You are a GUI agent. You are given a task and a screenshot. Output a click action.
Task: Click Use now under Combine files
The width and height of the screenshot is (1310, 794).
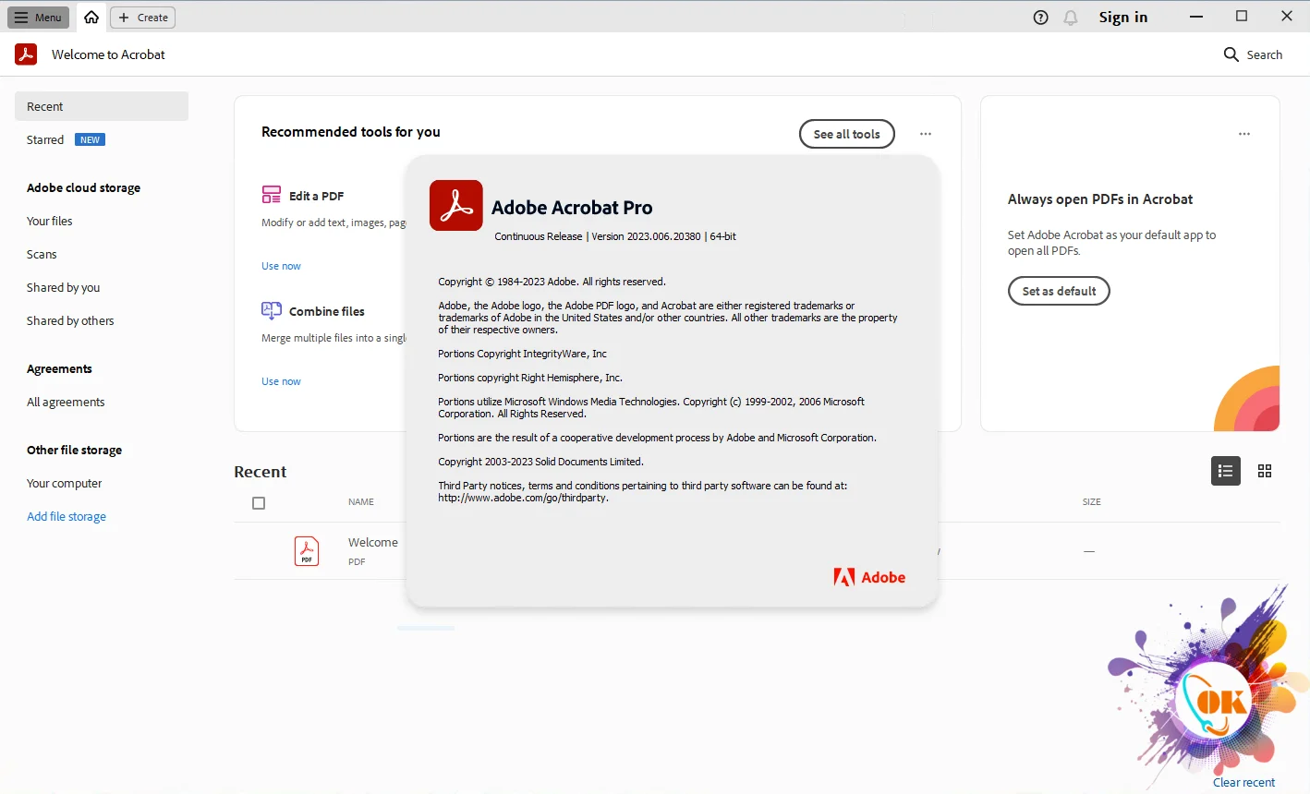pyautogui.click(x=281, y=381)
